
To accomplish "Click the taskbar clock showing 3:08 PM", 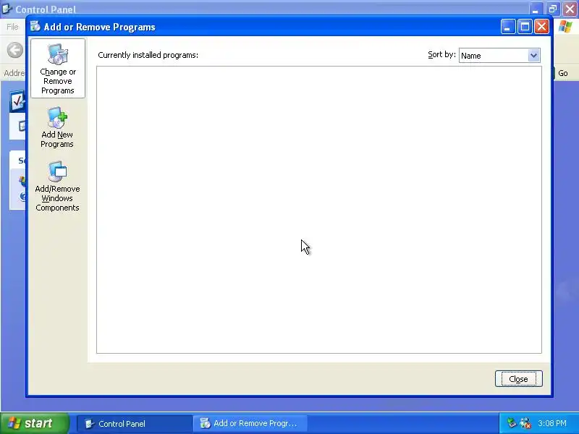I will click(x=552, y=423).
